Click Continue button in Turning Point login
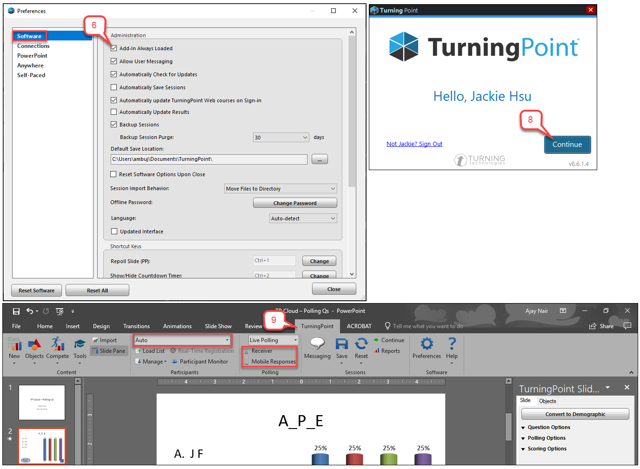Viewport: 640px width, 469px height. (x=567, y=145)
